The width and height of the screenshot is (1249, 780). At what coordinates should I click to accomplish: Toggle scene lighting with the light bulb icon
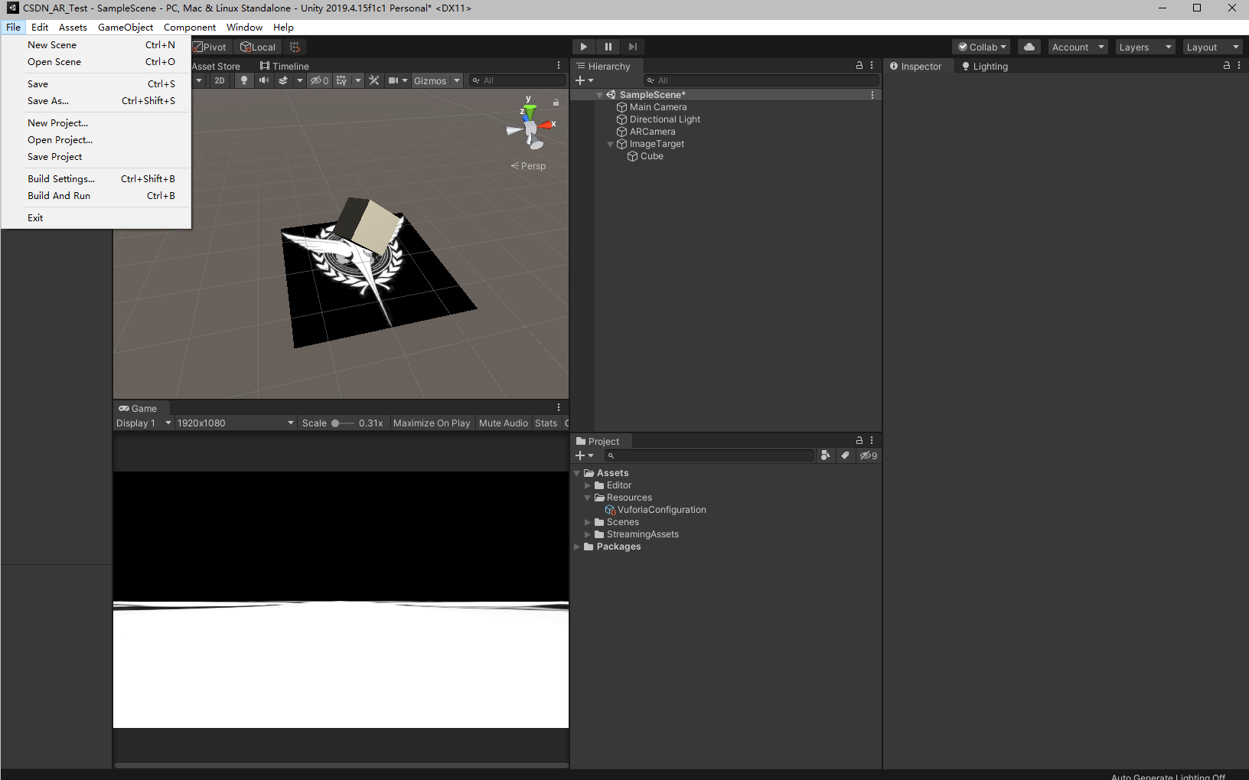point(243,80)
